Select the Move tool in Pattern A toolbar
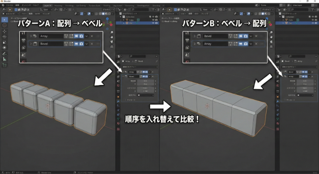Viewport: 319px width, 174px height. tap(4, 31)
